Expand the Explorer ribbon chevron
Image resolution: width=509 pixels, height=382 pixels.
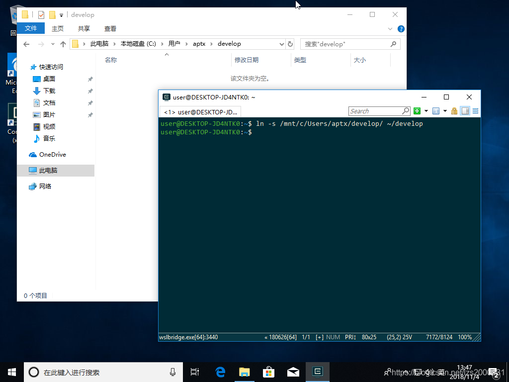coord(390,29)
